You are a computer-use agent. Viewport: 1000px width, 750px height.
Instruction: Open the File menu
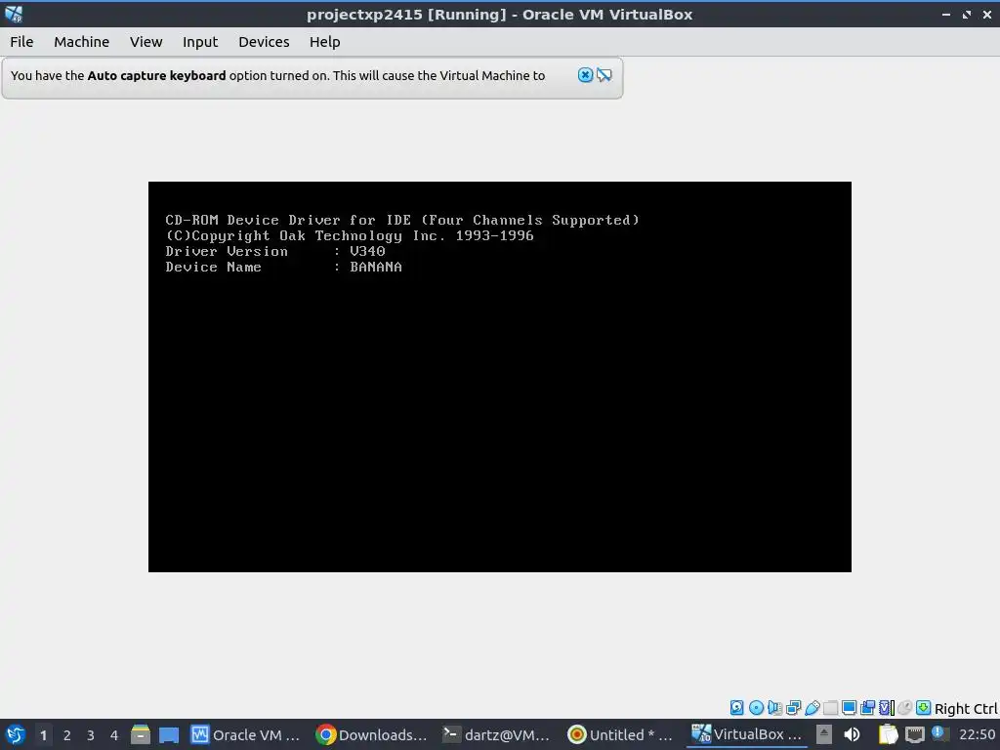pos(21,42)
